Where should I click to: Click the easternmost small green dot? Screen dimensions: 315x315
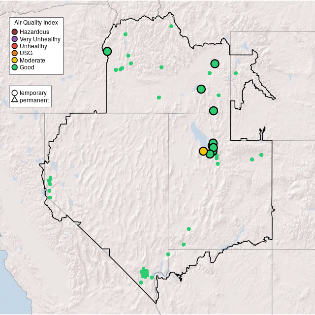click(x=261, y=155)
